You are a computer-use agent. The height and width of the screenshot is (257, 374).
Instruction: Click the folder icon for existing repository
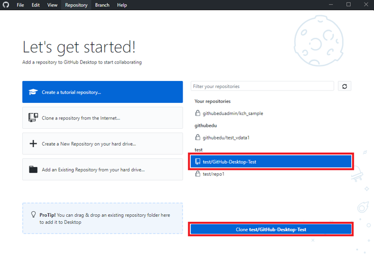(33, 169)
